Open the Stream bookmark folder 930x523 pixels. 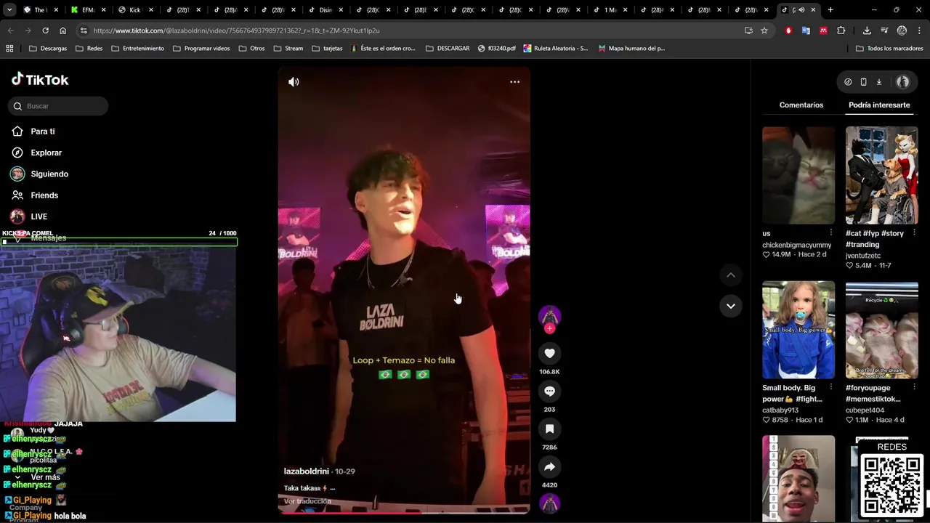click(288, 49)
